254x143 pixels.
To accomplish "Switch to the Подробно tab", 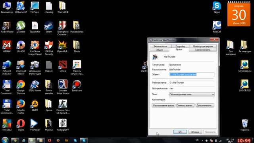I will point(180,46).
